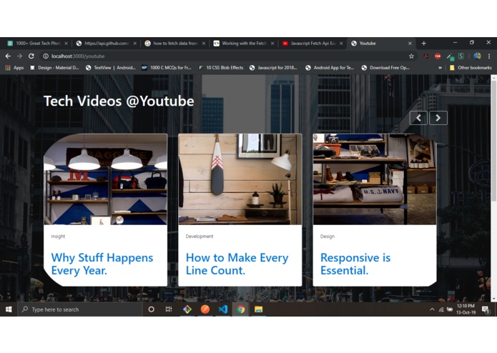Go back with browser back arrow
497x353 pixels.
pyautogui.click(x=8, y=56)
